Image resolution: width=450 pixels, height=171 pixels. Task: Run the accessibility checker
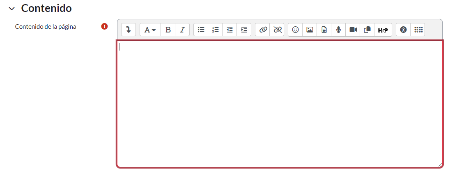tap(403, 30)
